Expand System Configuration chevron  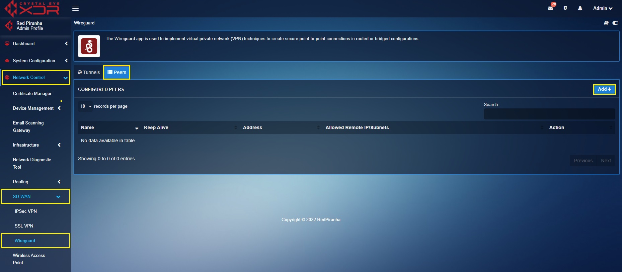point(66,61)
